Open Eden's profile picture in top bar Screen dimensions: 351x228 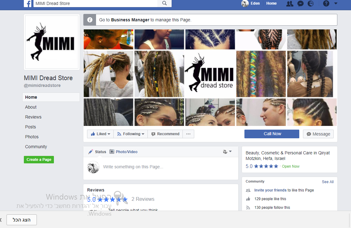[x=245, y=3]
